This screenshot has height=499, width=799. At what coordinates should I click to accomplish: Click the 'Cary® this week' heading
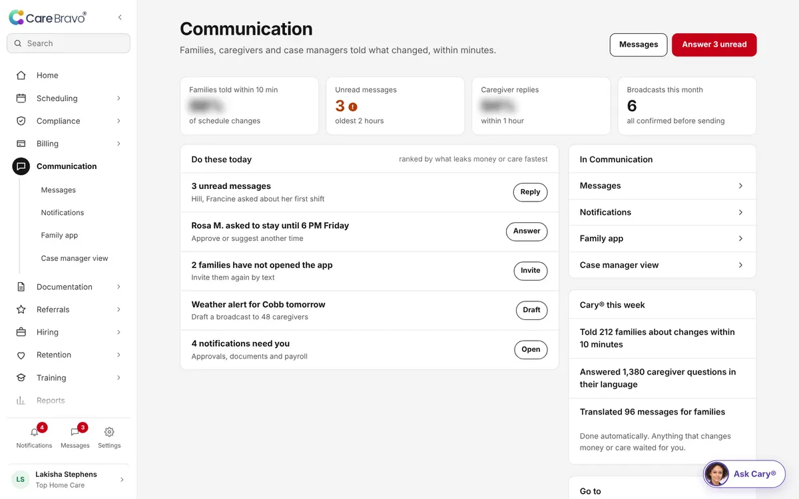pyautogui.click(x=613, y=305)
